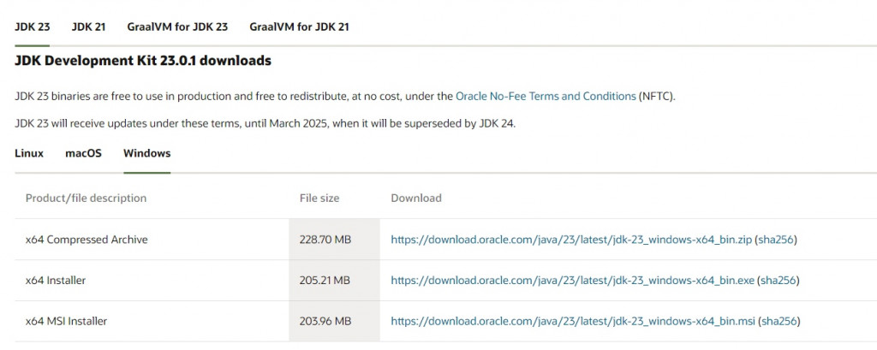Image resolution: width=877 pixels, height=350 pixels.
Task: Switch to the JDK 23 tab
Action: click(x=32, y=27)
